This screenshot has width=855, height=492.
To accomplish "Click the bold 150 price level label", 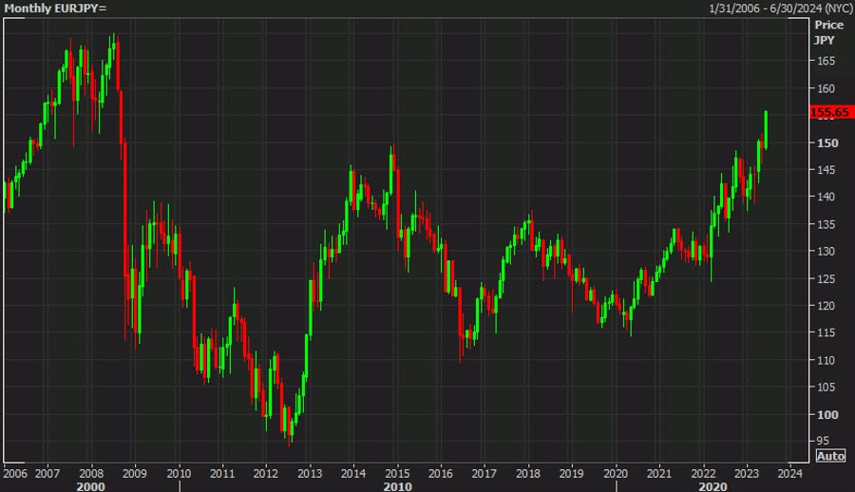I will pyautogui.click(x=826, y=142).
